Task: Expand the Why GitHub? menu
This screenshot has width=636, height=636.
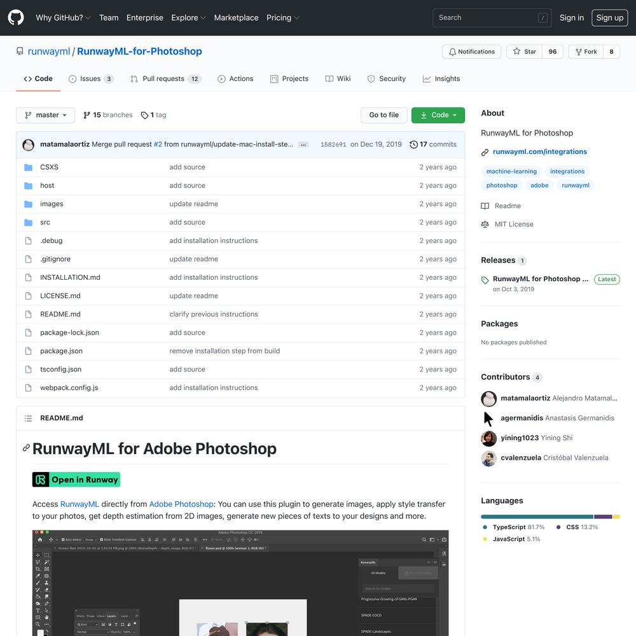Action: (63, 18)
